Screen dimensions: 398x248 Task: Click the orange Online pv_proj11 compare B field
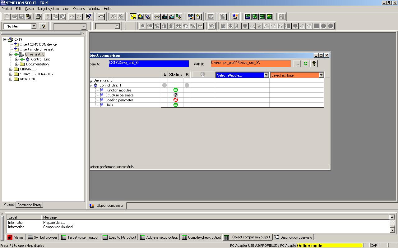coord(251,64)
